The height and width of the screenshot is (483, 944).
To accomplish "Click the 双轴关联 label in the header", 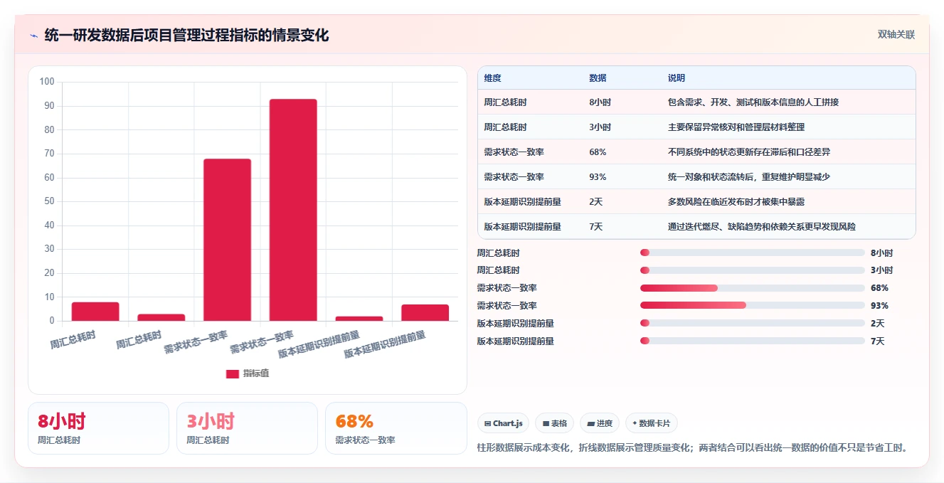I will [896, 34].
